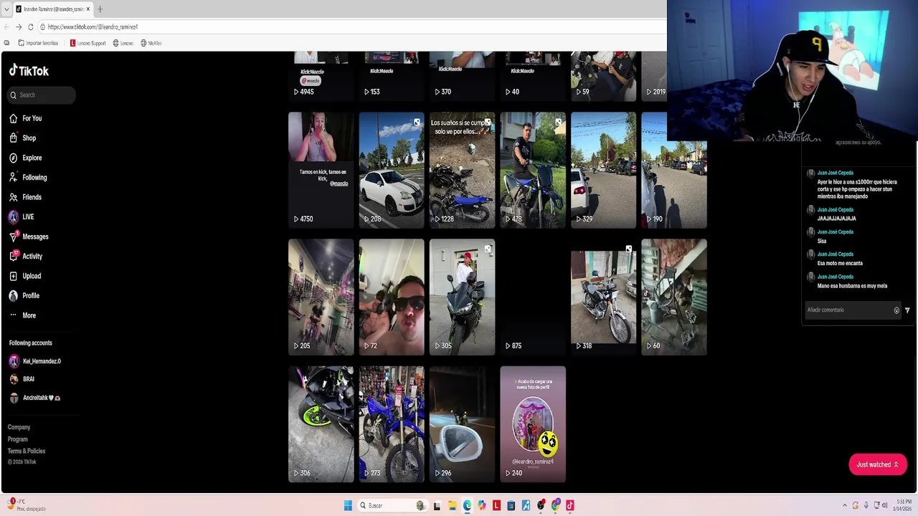Open the tab list dropdown arrow
This screenshot has width=918, height=516.
pyautogui.click(x=6, y=9)
